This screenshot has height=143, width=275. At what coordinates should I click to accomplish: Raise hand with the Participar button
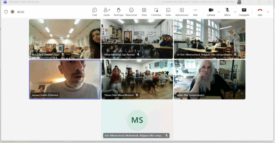coord(119,12)
